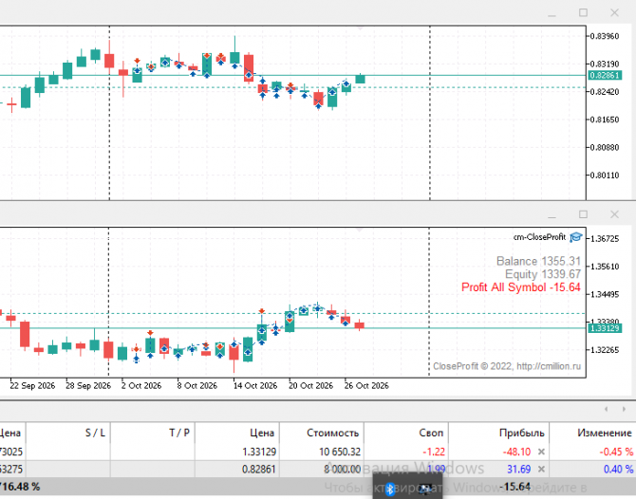
Task: Click the 0.82420 price scale label
Action: 605,92
